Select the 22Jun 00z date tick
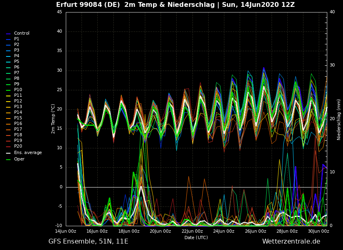The image size is (343, 250). pos(192,231)
